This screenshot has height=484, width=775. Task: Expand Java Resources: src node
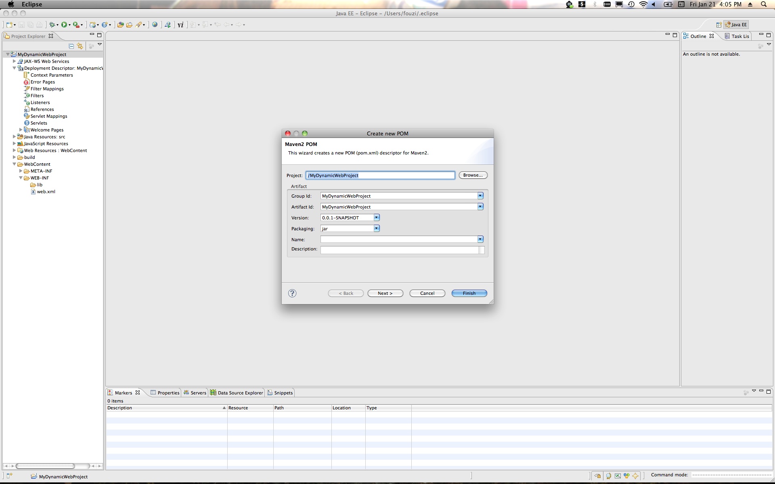tap(14, 136)
